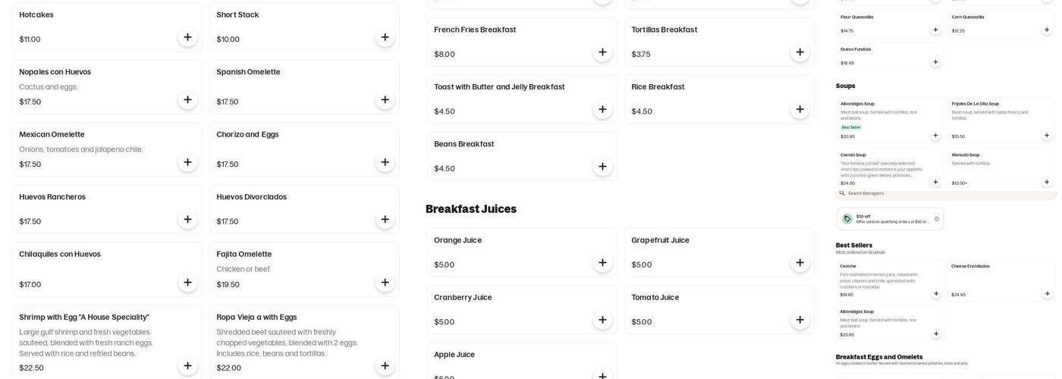The image size is (1062, 379).
Task: Add French Fries Breakfast item
Action: click(602, 52)
